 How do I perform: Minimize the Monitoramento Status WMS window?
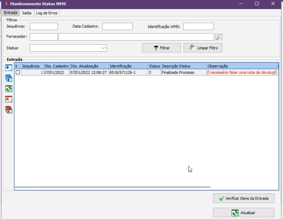point(240,4)
